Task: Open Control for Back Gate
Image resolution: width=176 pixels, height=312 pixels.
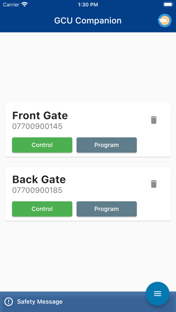Action: point(42,209)
